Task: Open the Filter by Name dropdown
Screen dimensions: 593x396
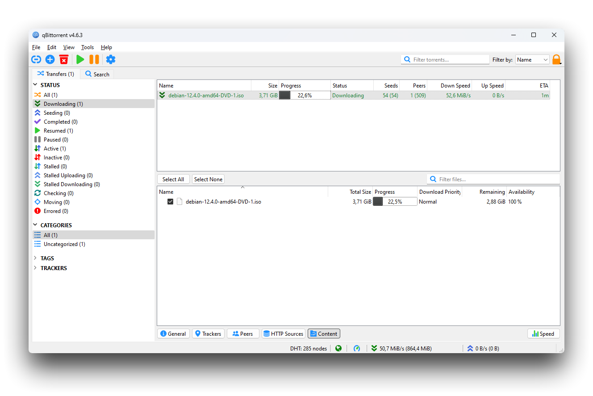Action: (532, 59)
